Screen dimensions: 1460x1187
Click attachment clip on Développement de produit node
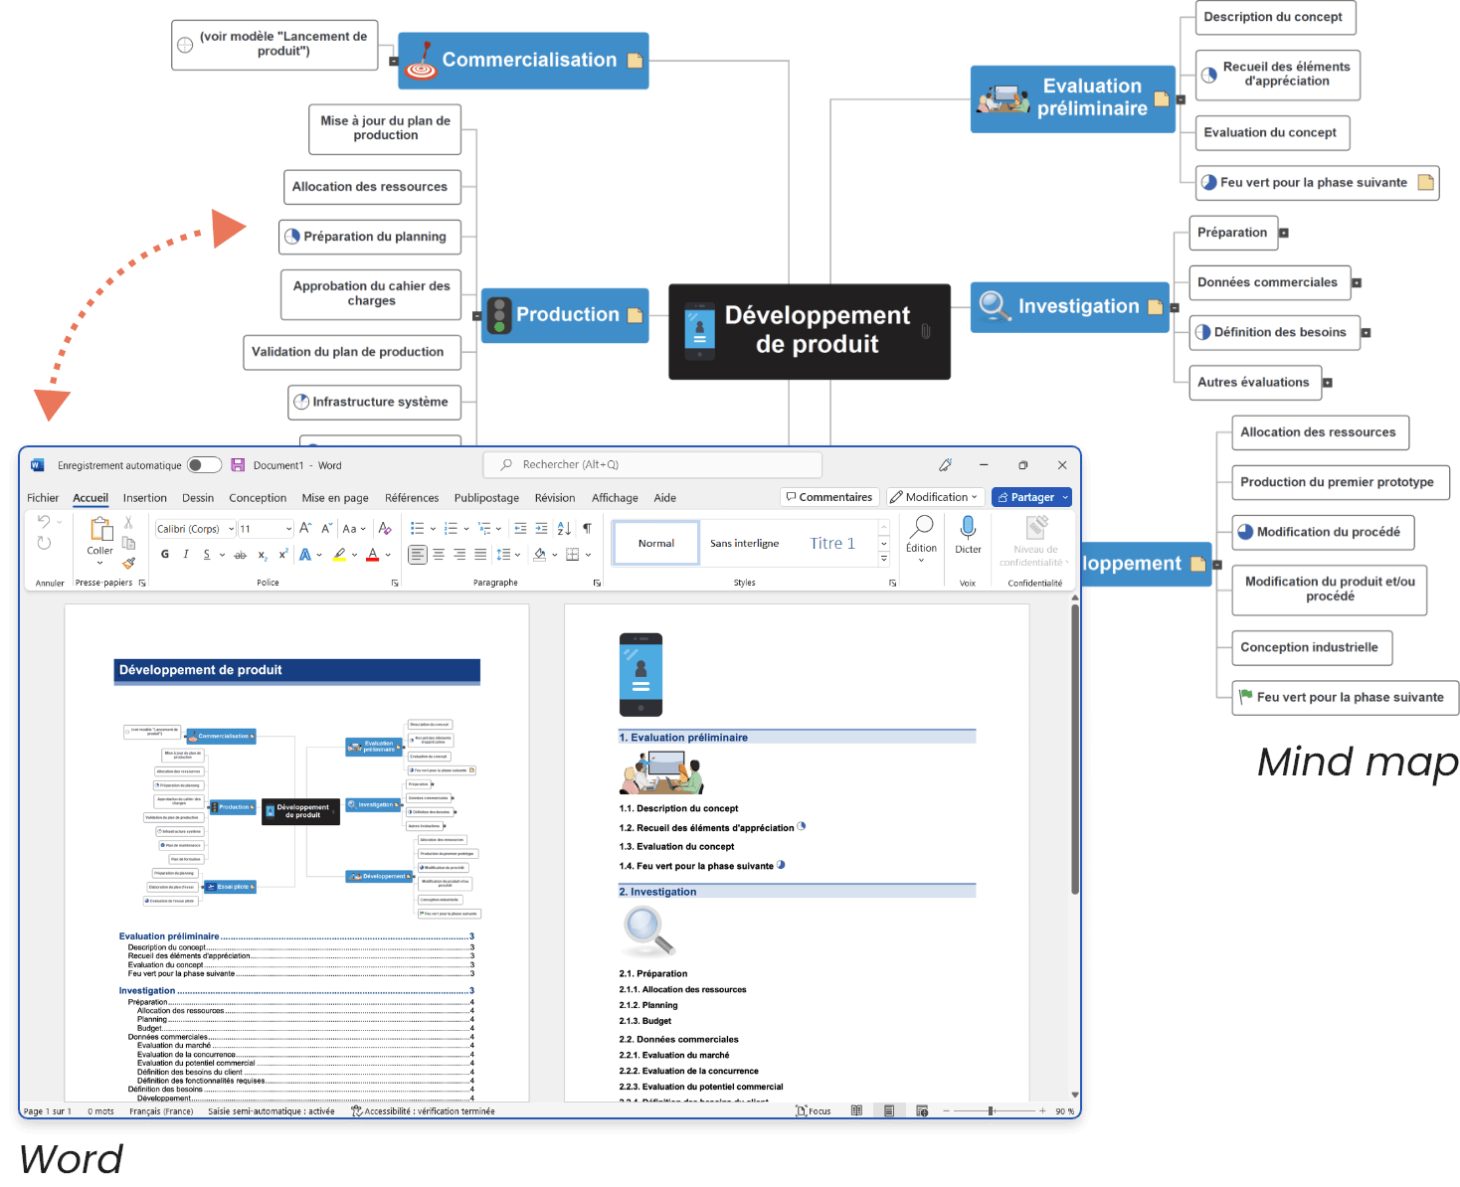coord(926,331)
